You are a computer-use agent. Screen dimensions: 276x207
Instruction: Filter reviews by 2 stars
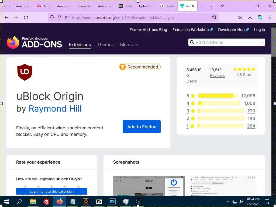pyautogui.click(x=191, y=119)
